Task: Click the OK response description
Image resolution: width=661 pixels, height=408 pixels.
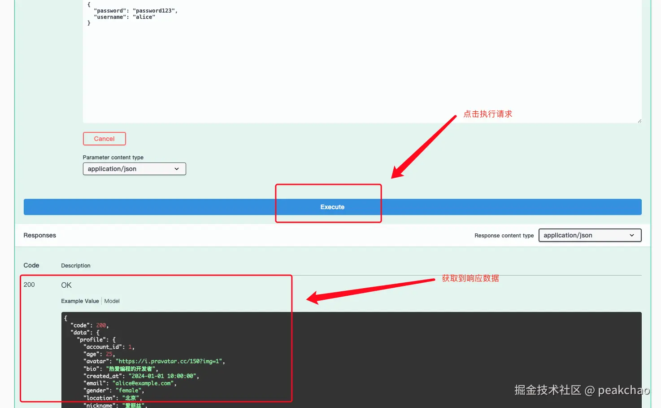Action: (x=66, y=285)
